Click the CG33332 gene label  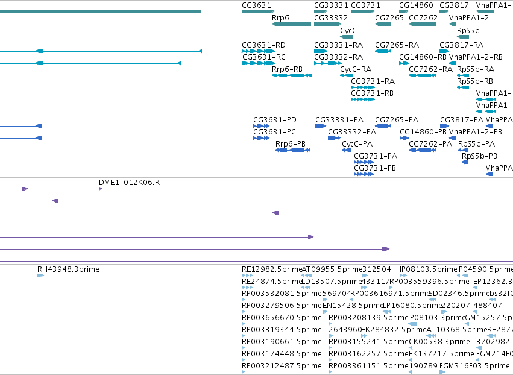point(331,17)
